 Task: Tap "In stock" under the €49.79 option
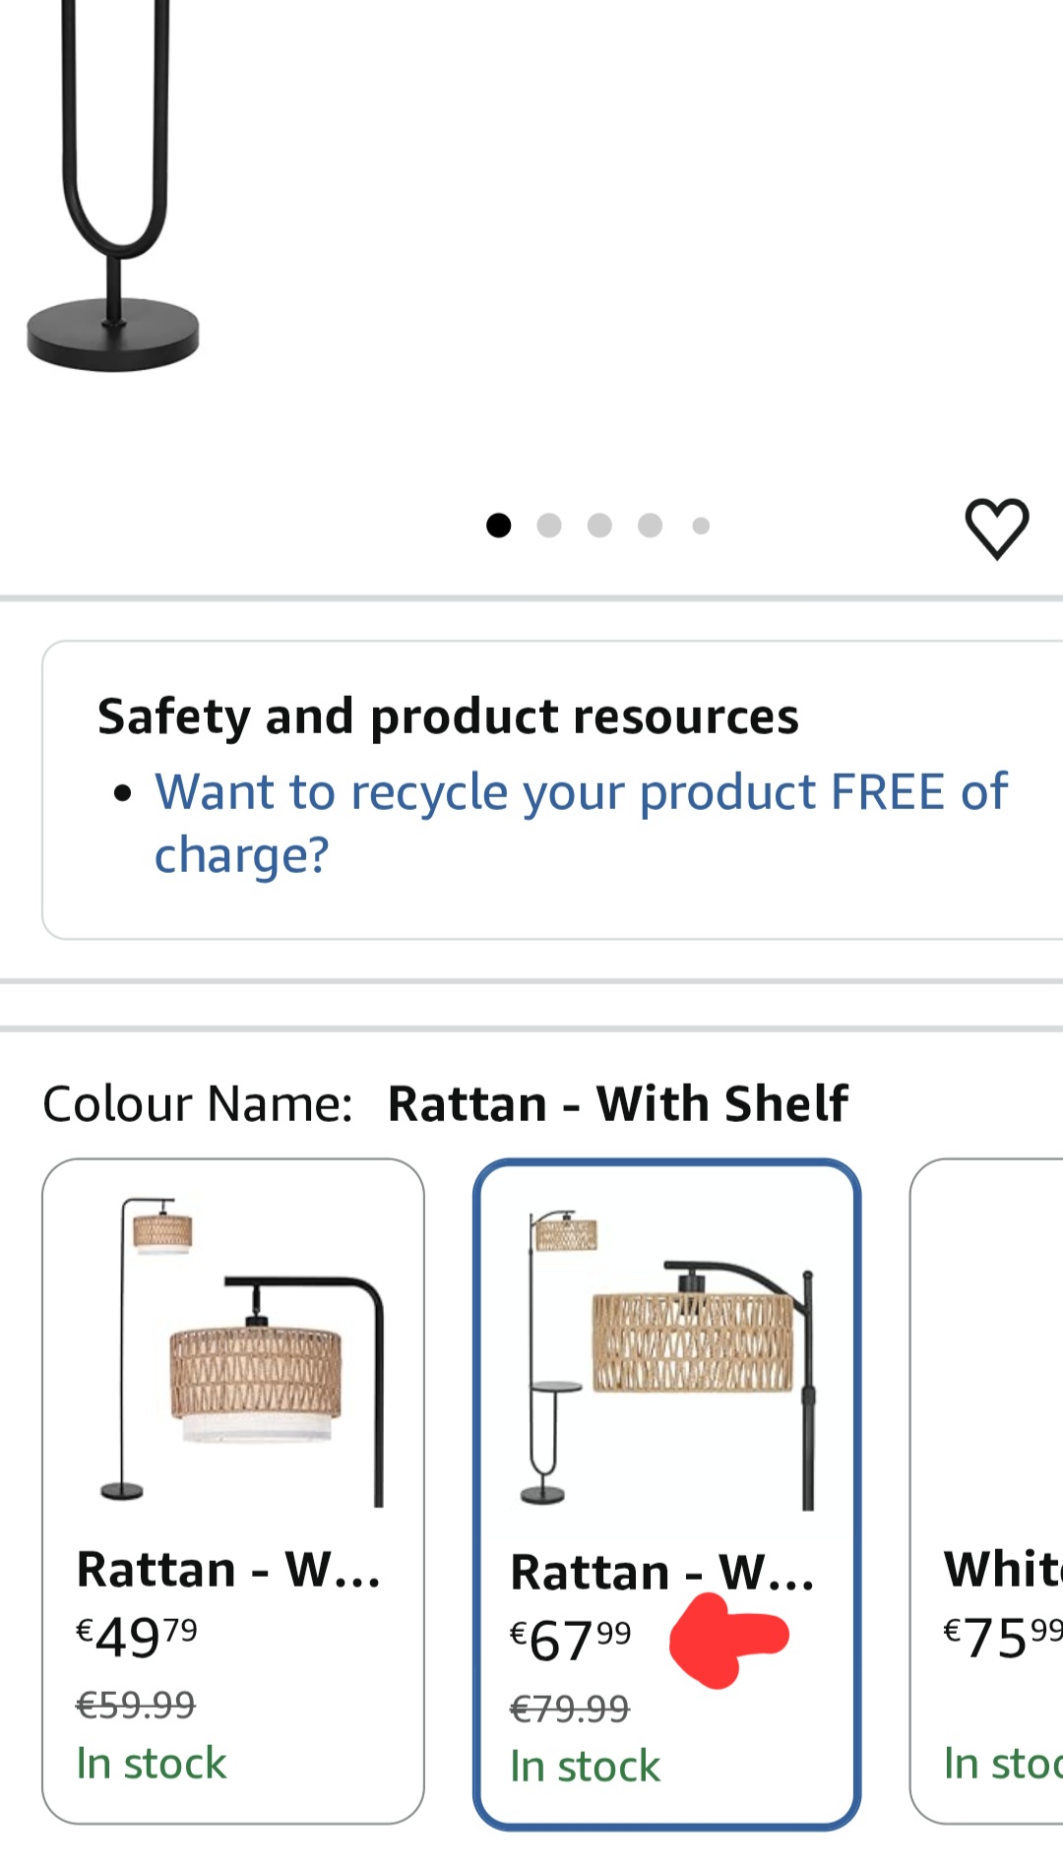coord(152,1763)
